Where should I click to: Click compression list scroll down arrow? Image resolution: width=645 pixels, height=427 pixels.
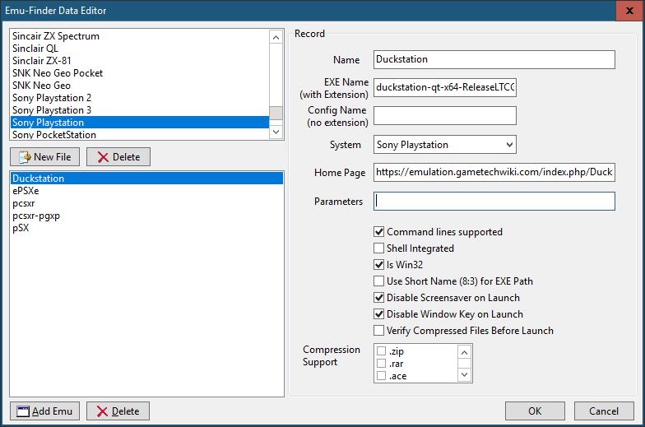coord(464,374)
